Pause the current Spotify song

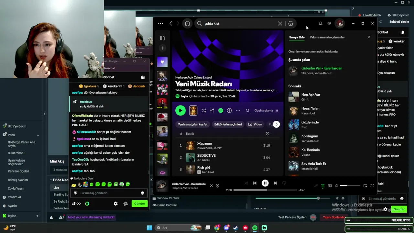[x=265, y=183]
